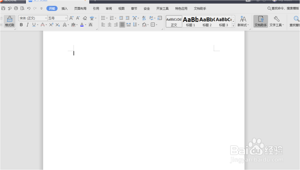Apply the text highlight color button
300x170 pixels.
pos(73,25)
